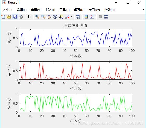
Task: Open the 查看(V) menu
Action: pos(36,10)
